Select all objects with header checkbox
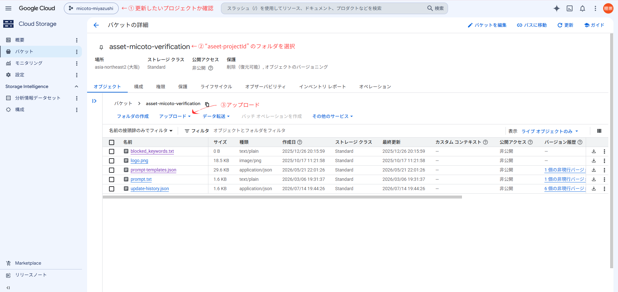Screen dimensions: 618x292 [112, 142]
